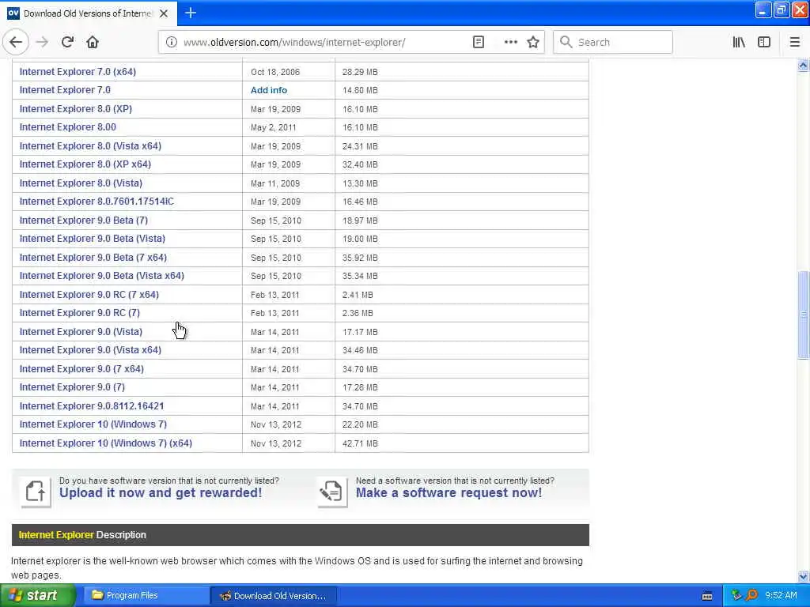This screenshot has width=810, height=607.
Task: Open page actions three-dot menu
Action: click(x=510, y=43)
